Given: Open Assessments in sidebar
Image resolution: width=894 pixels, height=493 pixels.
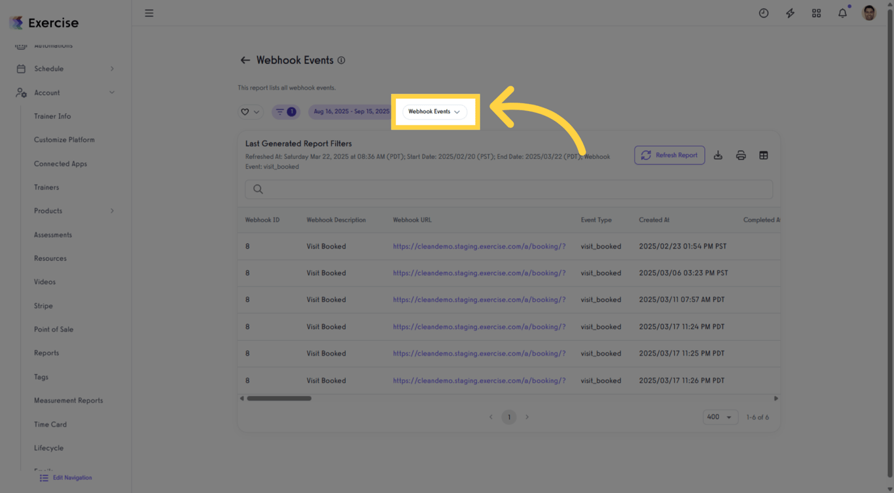Looking at the screenshot, I should click(x=53, y=235).
